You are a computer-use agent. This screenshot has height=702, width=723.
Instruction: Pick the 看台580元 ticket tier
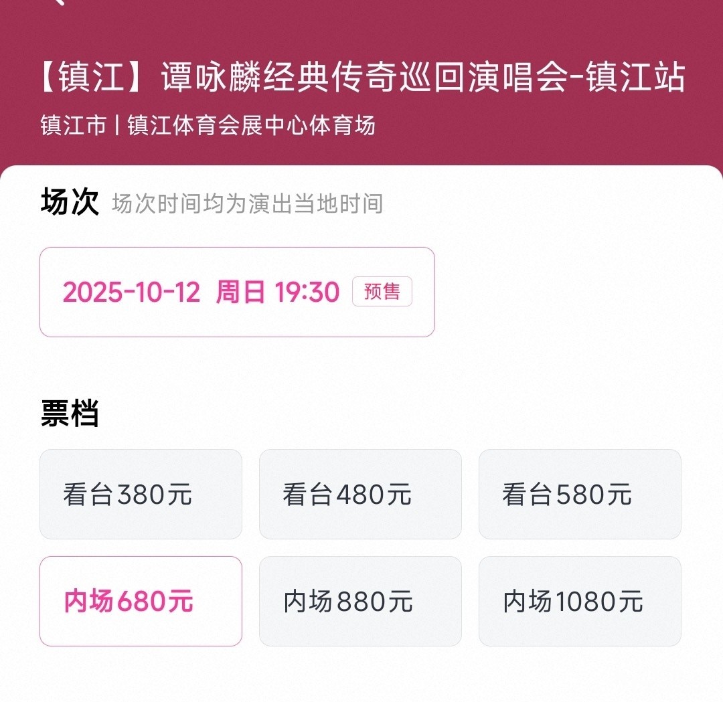[580, 495]
